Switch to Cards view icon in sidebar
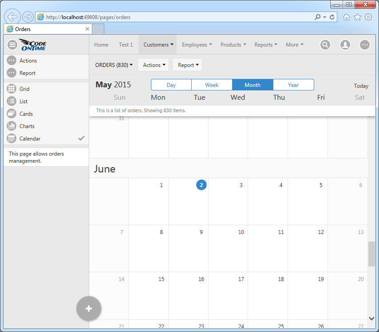 [12, 113]
